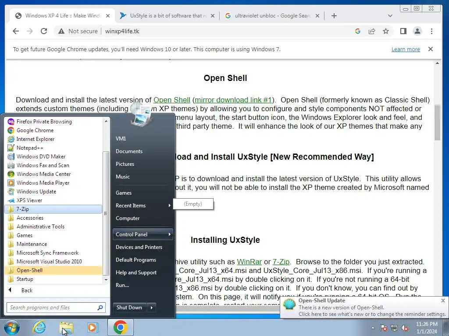Viewport: 449px width, 336px height.
Task: Open Windows DVD Maker
Action: (x=53, y=157)
